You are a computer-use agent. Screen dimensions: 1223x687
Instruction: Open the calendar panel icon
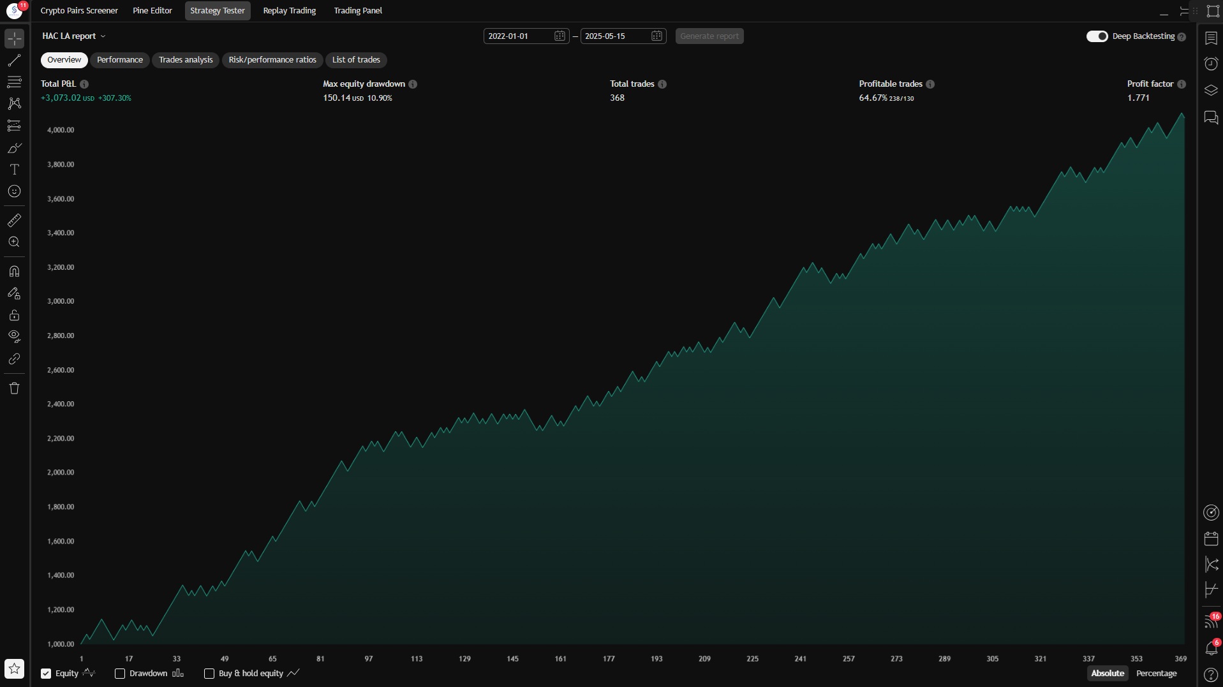pyautogui.click(x=1210, y=538)
